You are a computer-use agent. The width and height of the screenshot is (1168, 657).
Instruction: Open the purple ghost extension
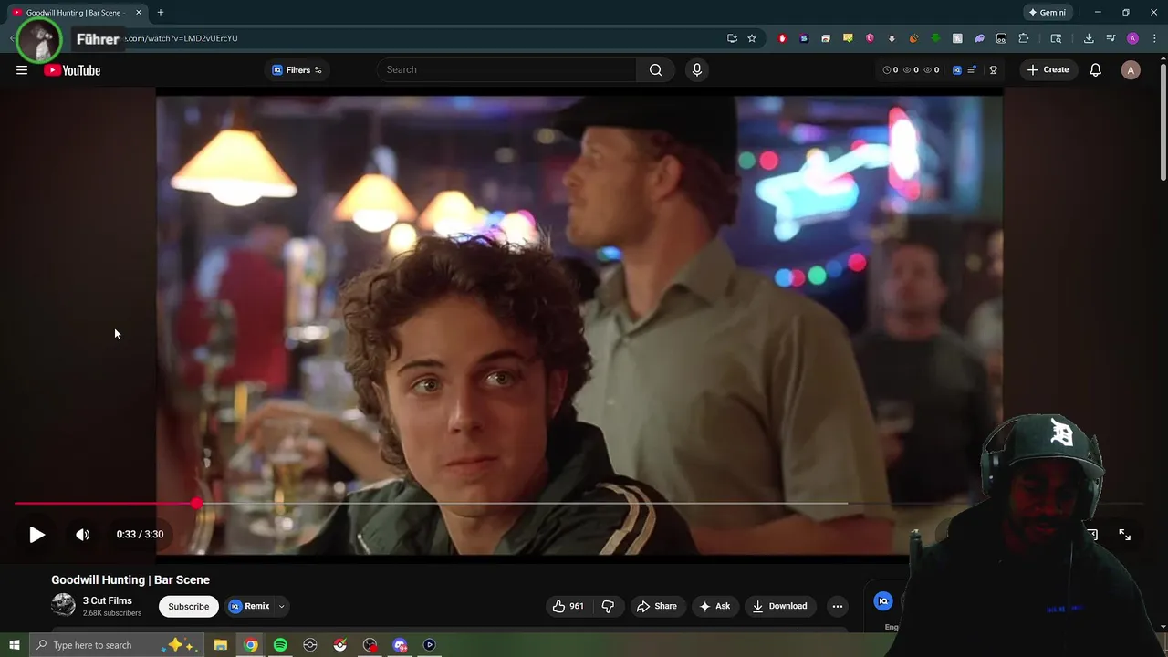point(979,38)
